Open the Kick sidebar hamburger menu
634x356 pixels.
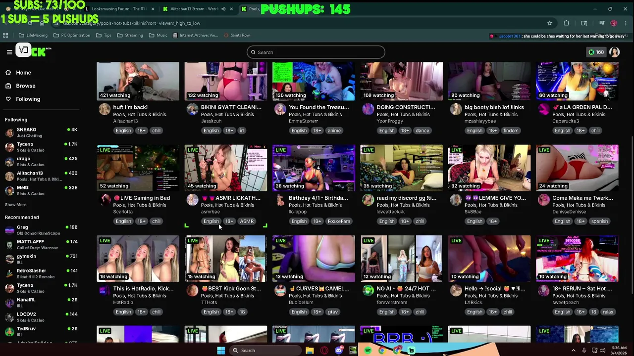coord(9,52)
